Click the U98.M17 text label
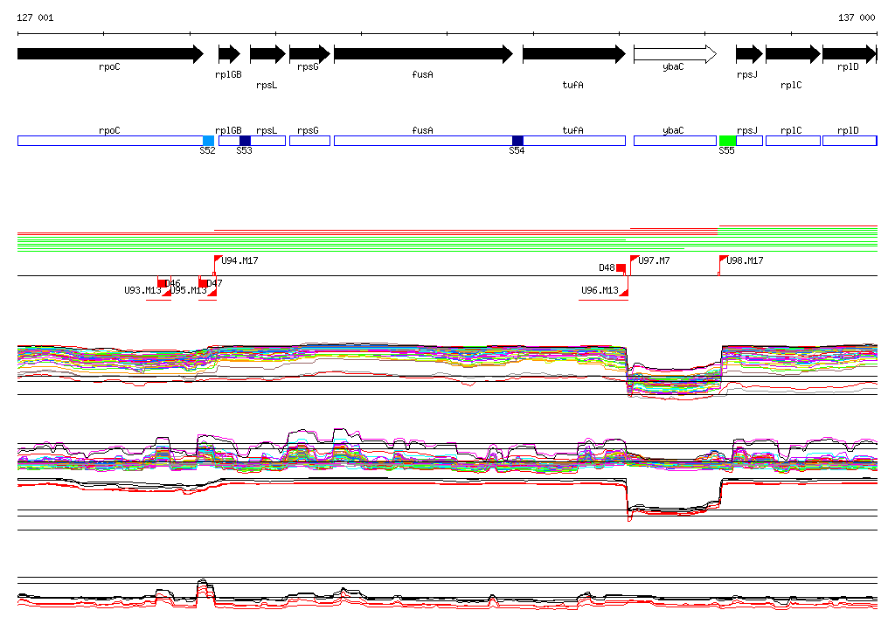Viewport: 895px width, 624px height. [745, 261]
